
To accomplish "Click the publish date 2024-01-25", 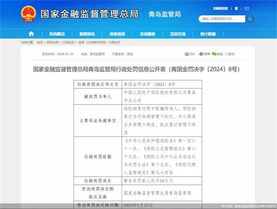I will [65, 54].
